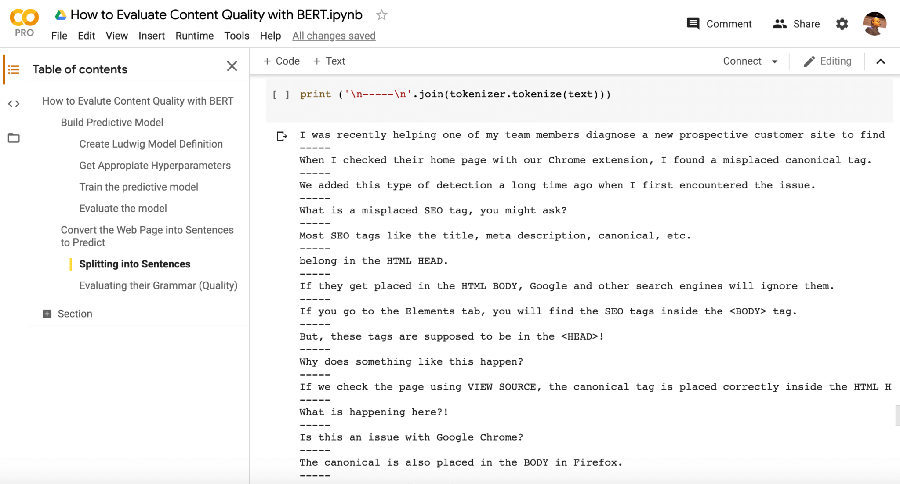
Task: Open the Runtime menu
Action: [194, 36]
